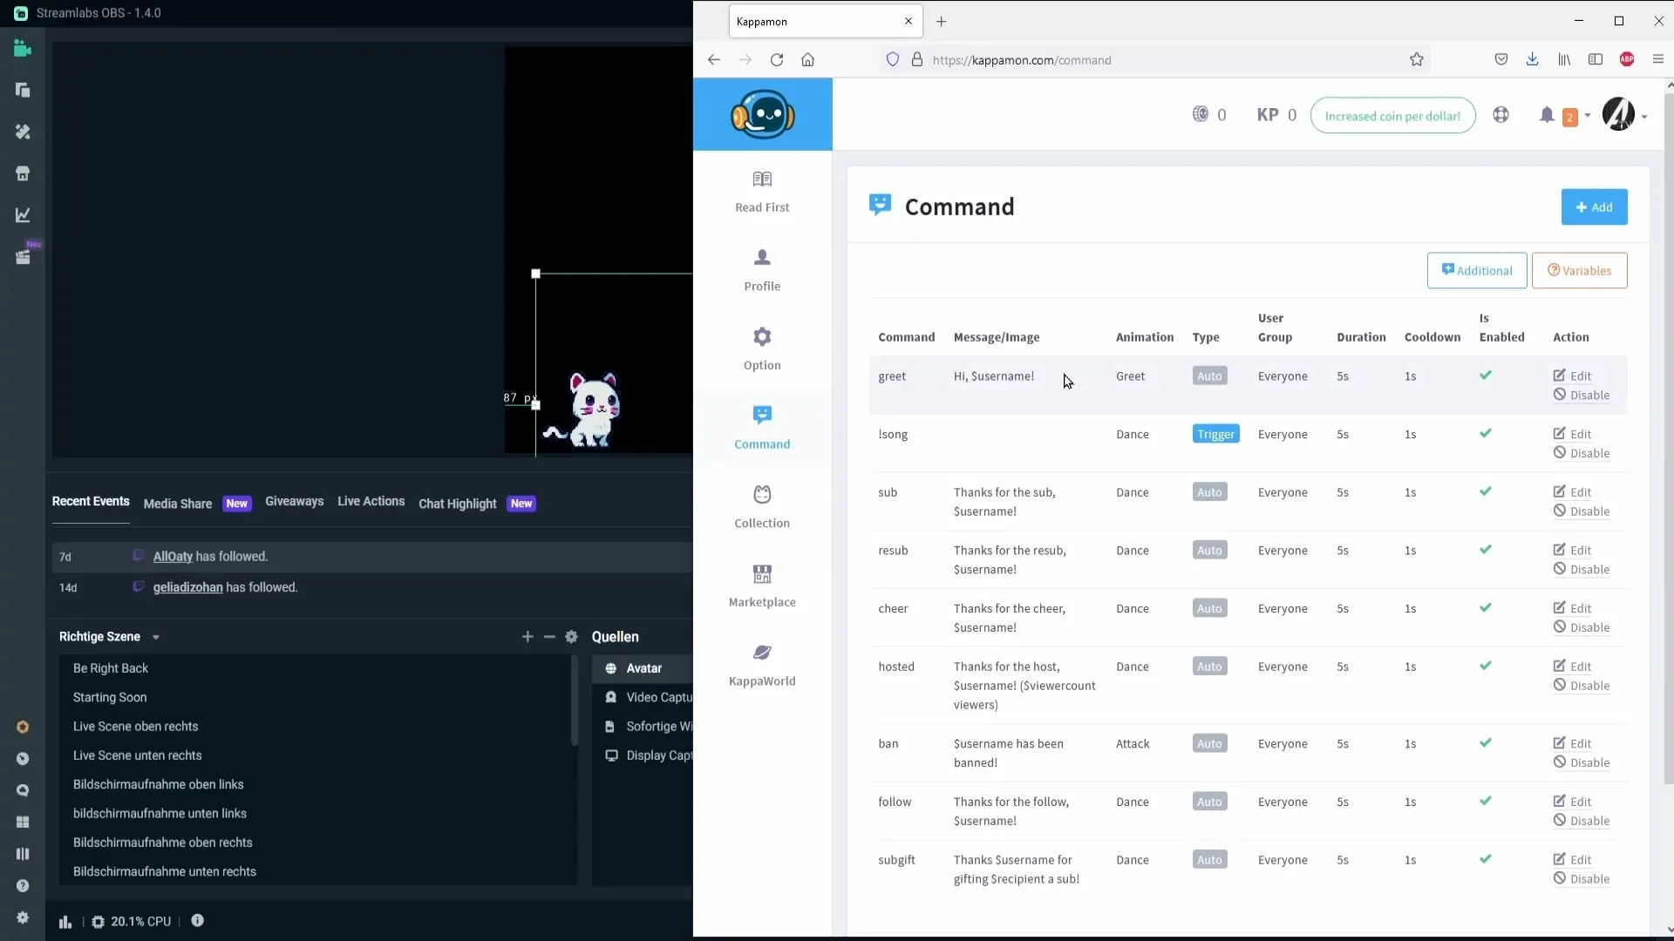Expand the Richtige Szene collection dropdown
The image size is (1674, 941).
(156, 638)
